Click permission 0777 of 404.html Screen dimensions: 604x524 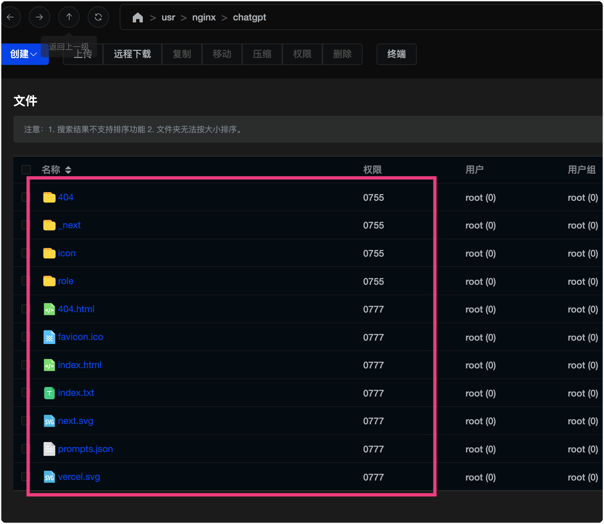[x=374, y=310]
